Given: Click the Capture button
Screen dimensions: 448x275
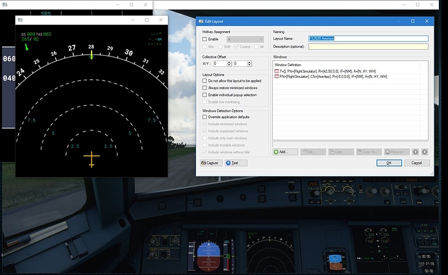Looking at the screenshot, I should tap(211, 163).
